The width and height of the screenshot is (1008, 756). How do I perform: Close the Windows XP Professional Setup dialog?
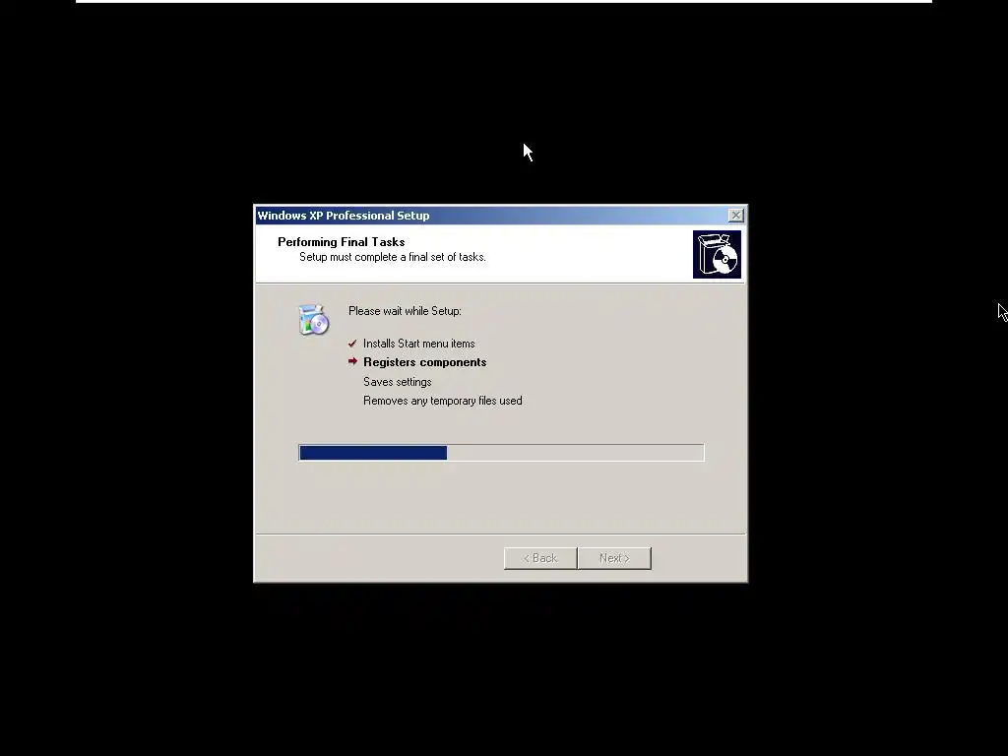pos(736,216)
